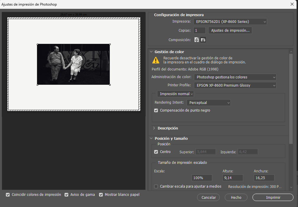Select the landscape composition icon

(x=203, y=40)
